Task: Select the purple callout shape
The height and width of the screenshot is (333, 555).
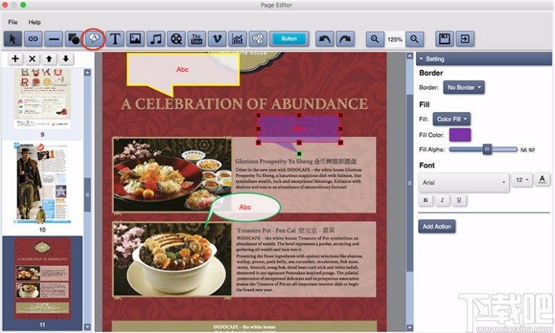Action: (299, 129)
